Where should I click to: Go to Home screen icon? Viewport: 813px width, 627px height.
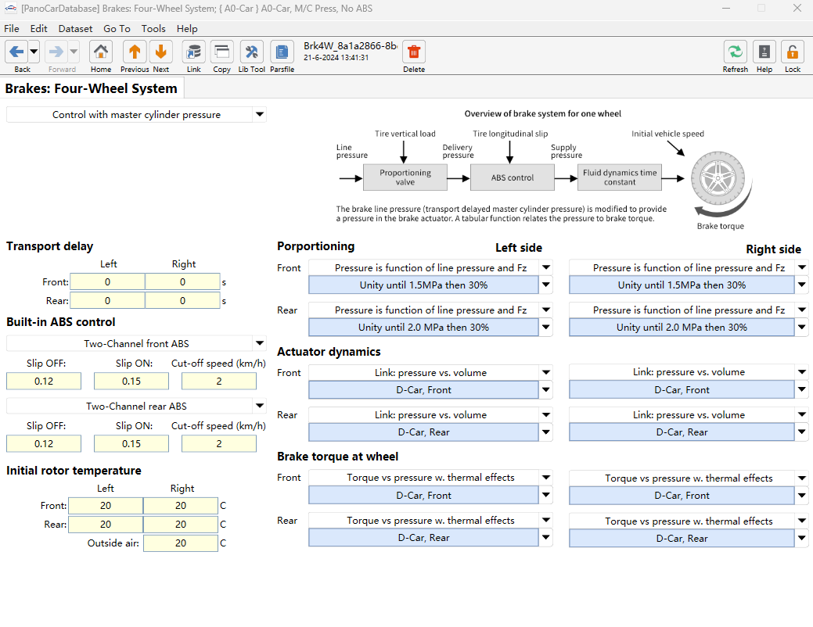[101, 52]
